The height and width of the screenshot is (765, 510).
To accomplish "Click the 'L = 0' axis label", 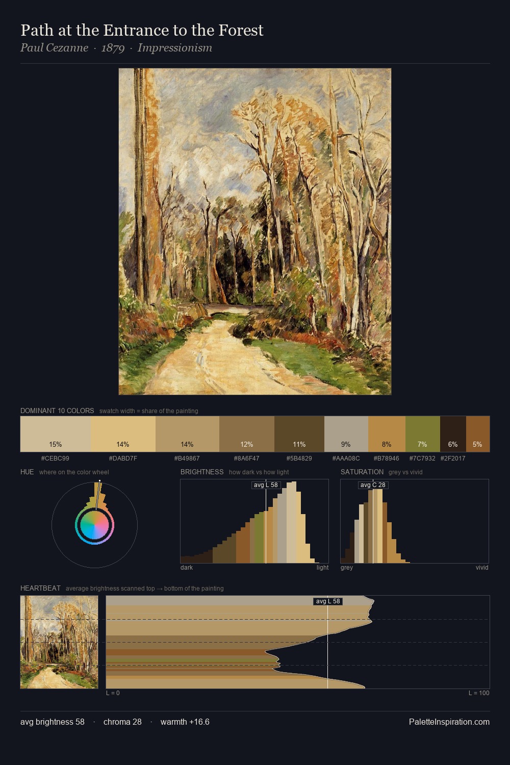I will click(x=113, y=693).
